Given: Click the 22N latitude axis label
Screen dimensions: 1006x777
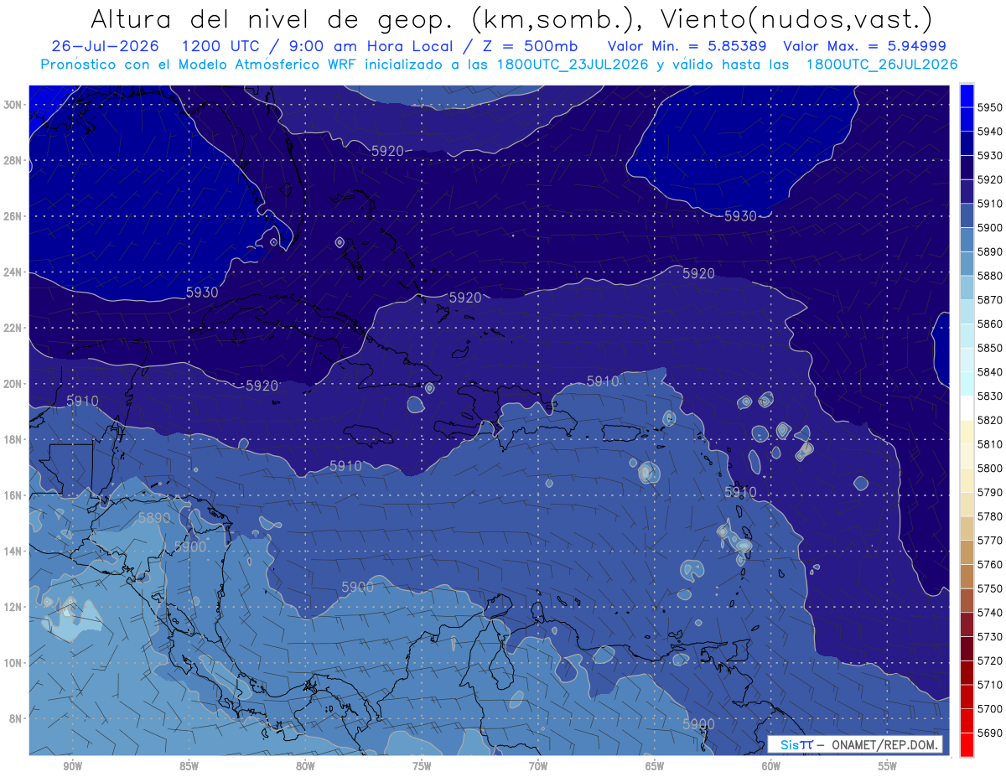Looking at the screenshot, I should pyautogui.click(x=13, y=328).
